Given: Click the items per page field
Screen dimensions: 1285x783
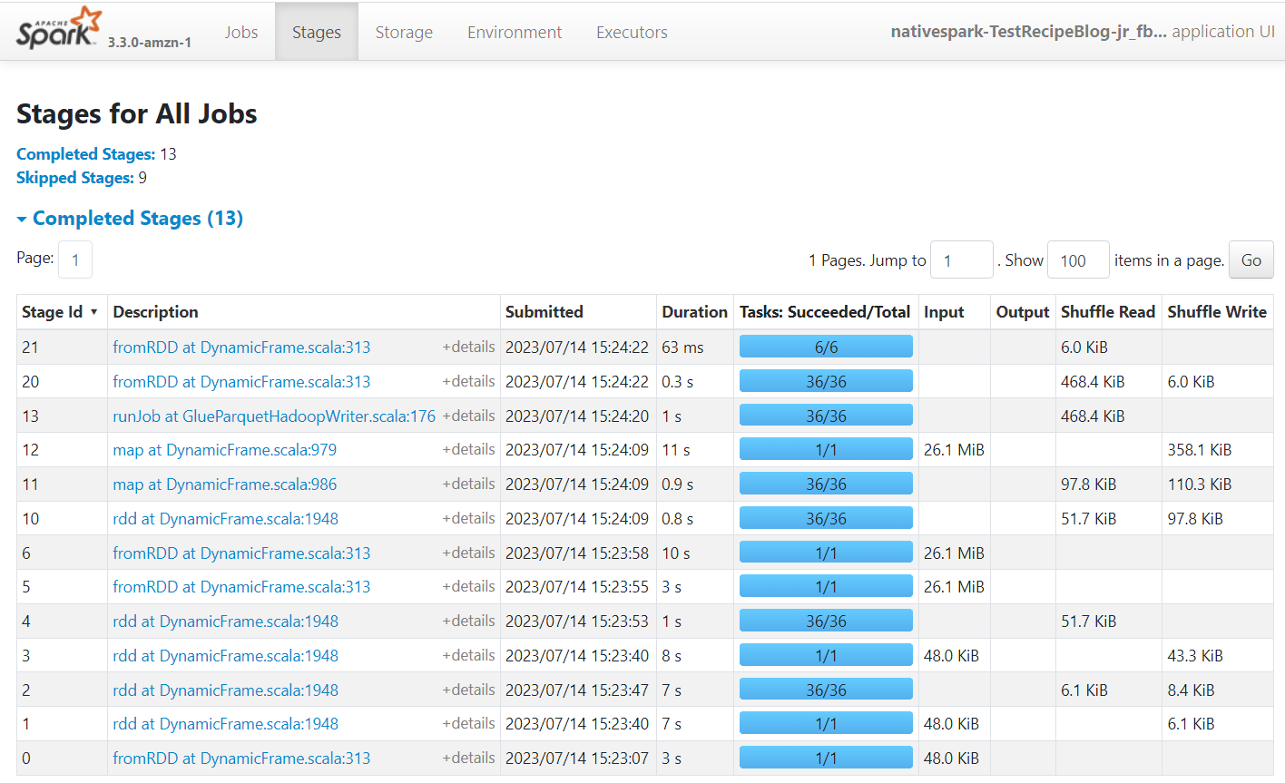Looking at the screenshot, I should click(x=1077, y=260).
